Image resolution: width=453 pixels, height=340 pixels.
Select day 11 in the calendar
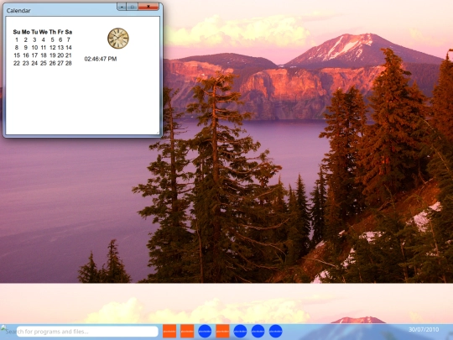[x=44, y=47]
